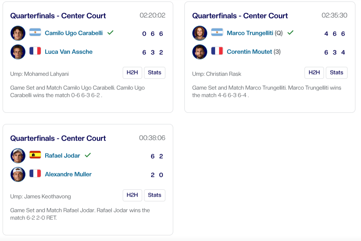Click Spain flag beside Rafael Jodar

coord(35,155)
